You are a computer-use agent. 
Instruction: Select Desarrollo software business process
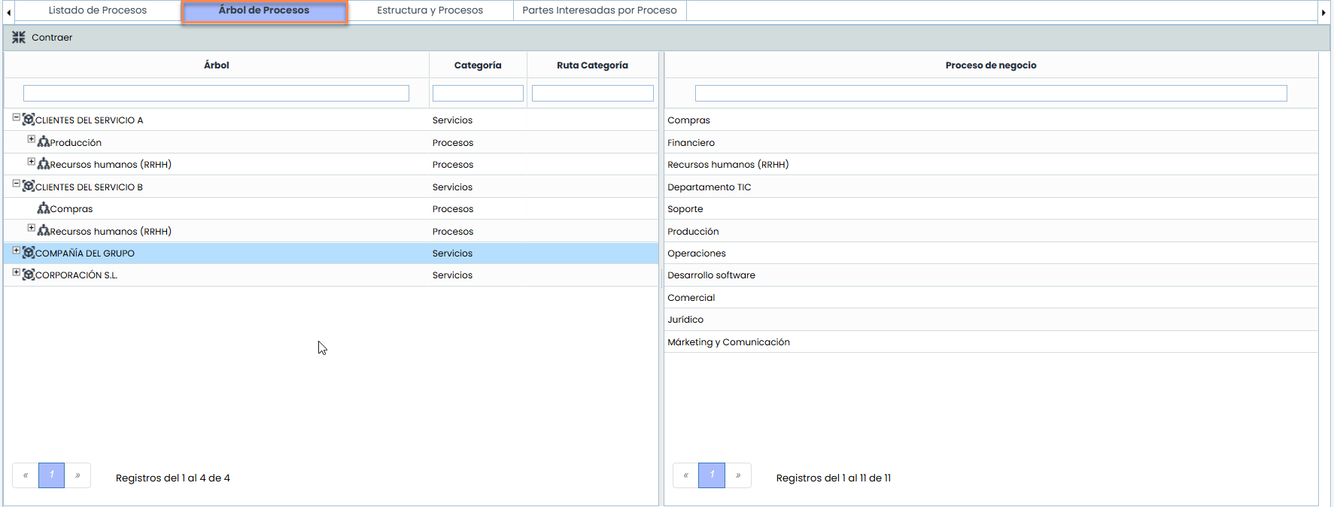click(x=711, y=275)
